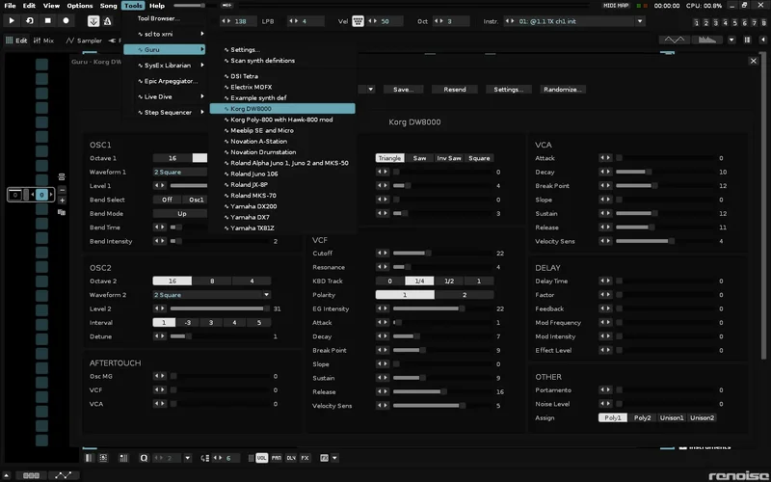Toggle the VOL column button
Image resolution: width=771 pixels, height=482 pixels.
click(x=262, y=458)
